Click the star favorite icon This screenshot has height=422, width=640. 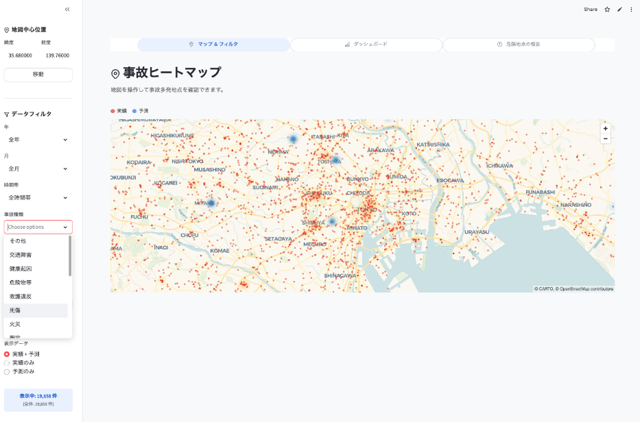(x=607, y=10)
